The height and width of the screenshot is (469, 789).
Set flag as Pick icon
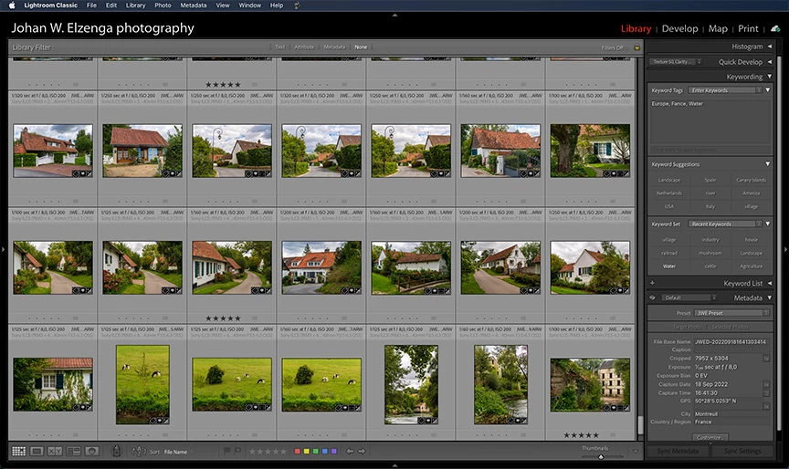(226, 451)
